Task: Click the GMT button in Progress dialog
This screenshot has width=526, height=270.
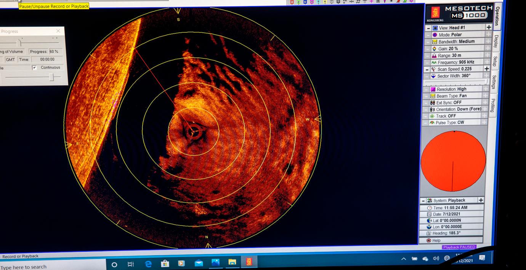Action: point(10,60)
